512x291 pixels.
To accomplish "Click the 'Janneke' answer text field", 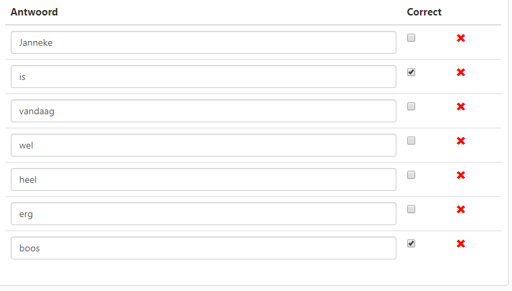I will click(203, 42).
